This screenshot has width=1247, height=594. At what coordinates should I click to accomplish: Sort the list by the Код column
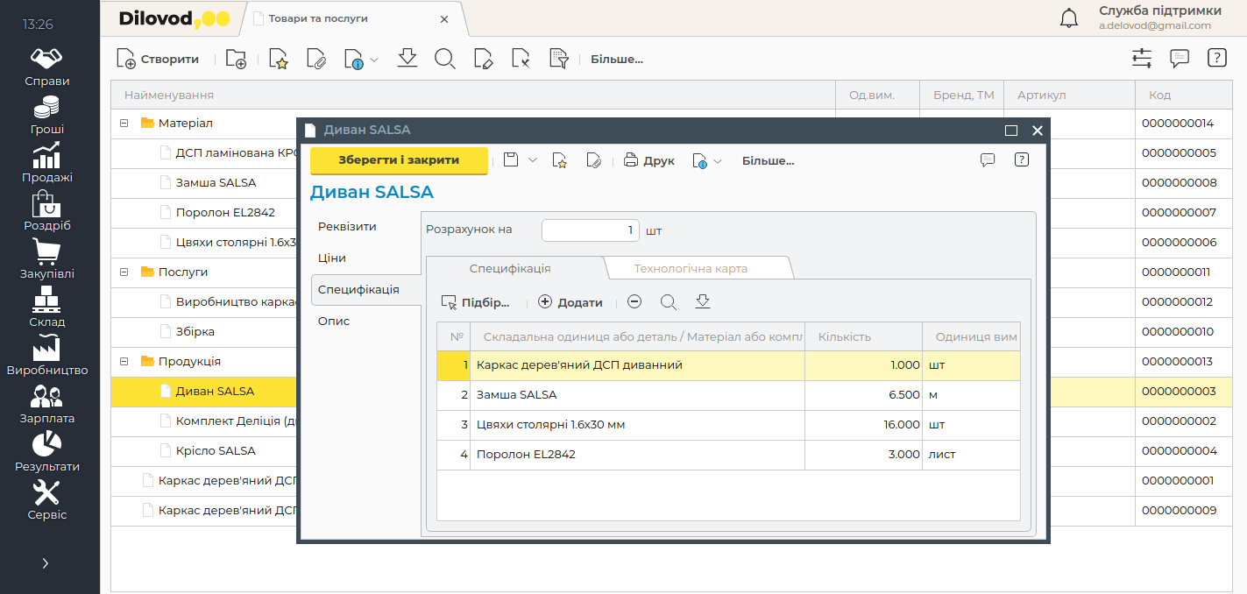[x=1184, y=95]
